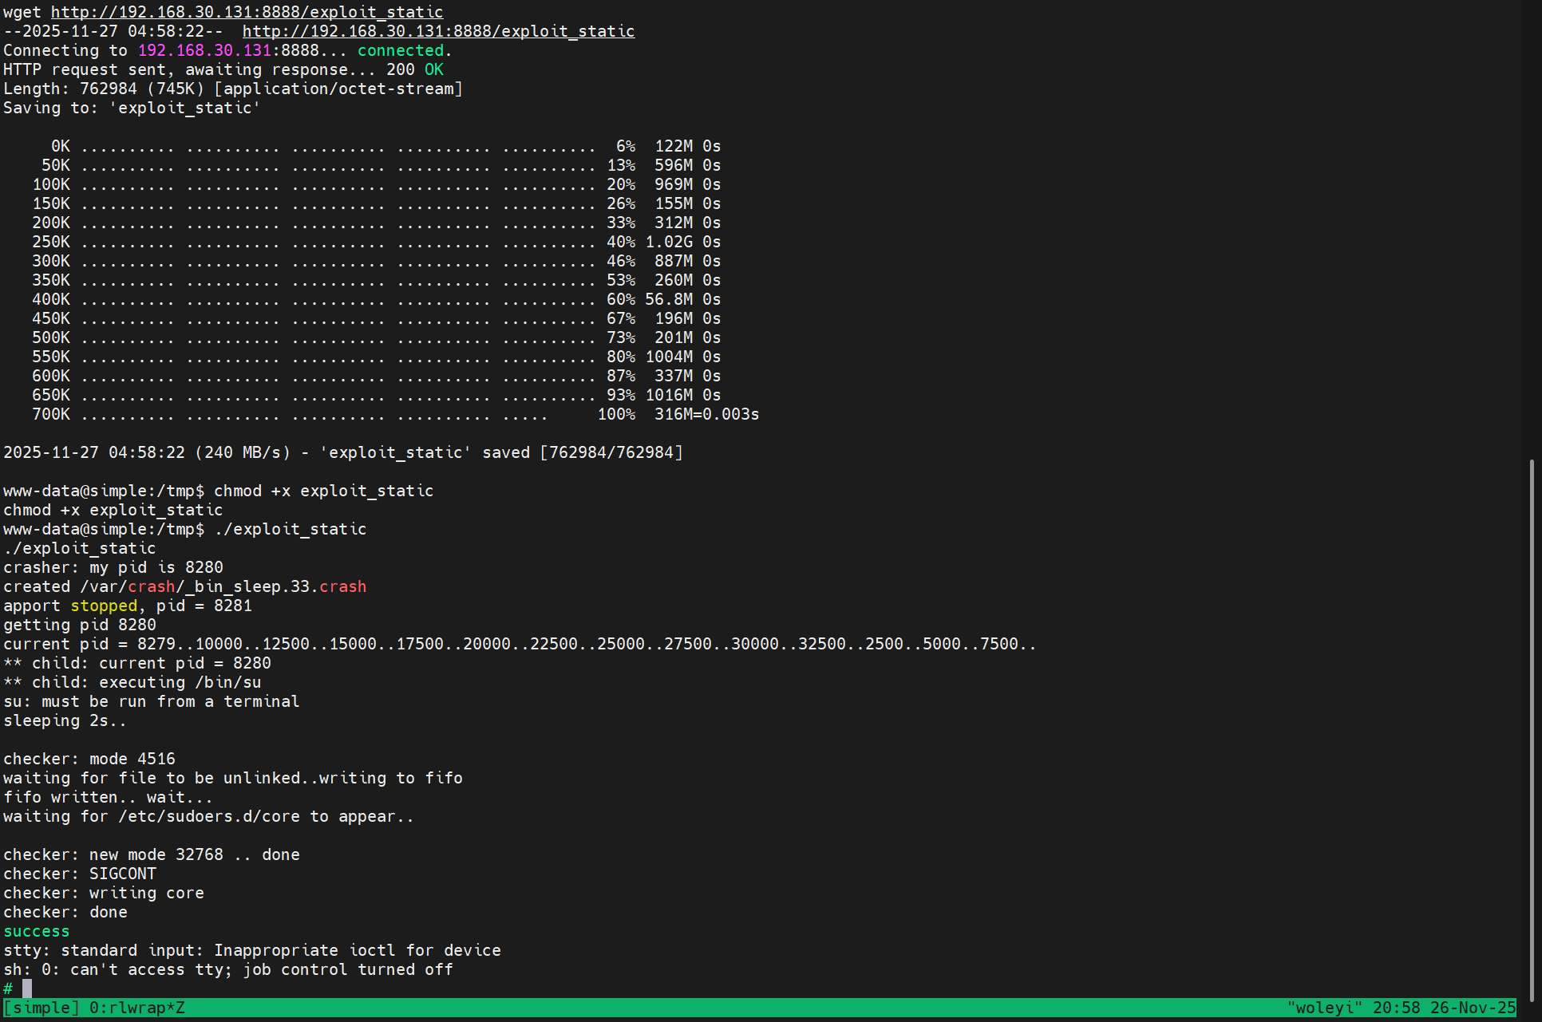Select the tmux window tab '0:rlwrap*Z'
The height and width of the screenshot is (1022, 1542).
pos(136,1008)
